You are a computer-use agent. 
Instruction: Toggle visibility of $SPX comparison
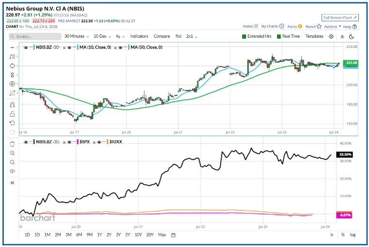tap(69, 142)
